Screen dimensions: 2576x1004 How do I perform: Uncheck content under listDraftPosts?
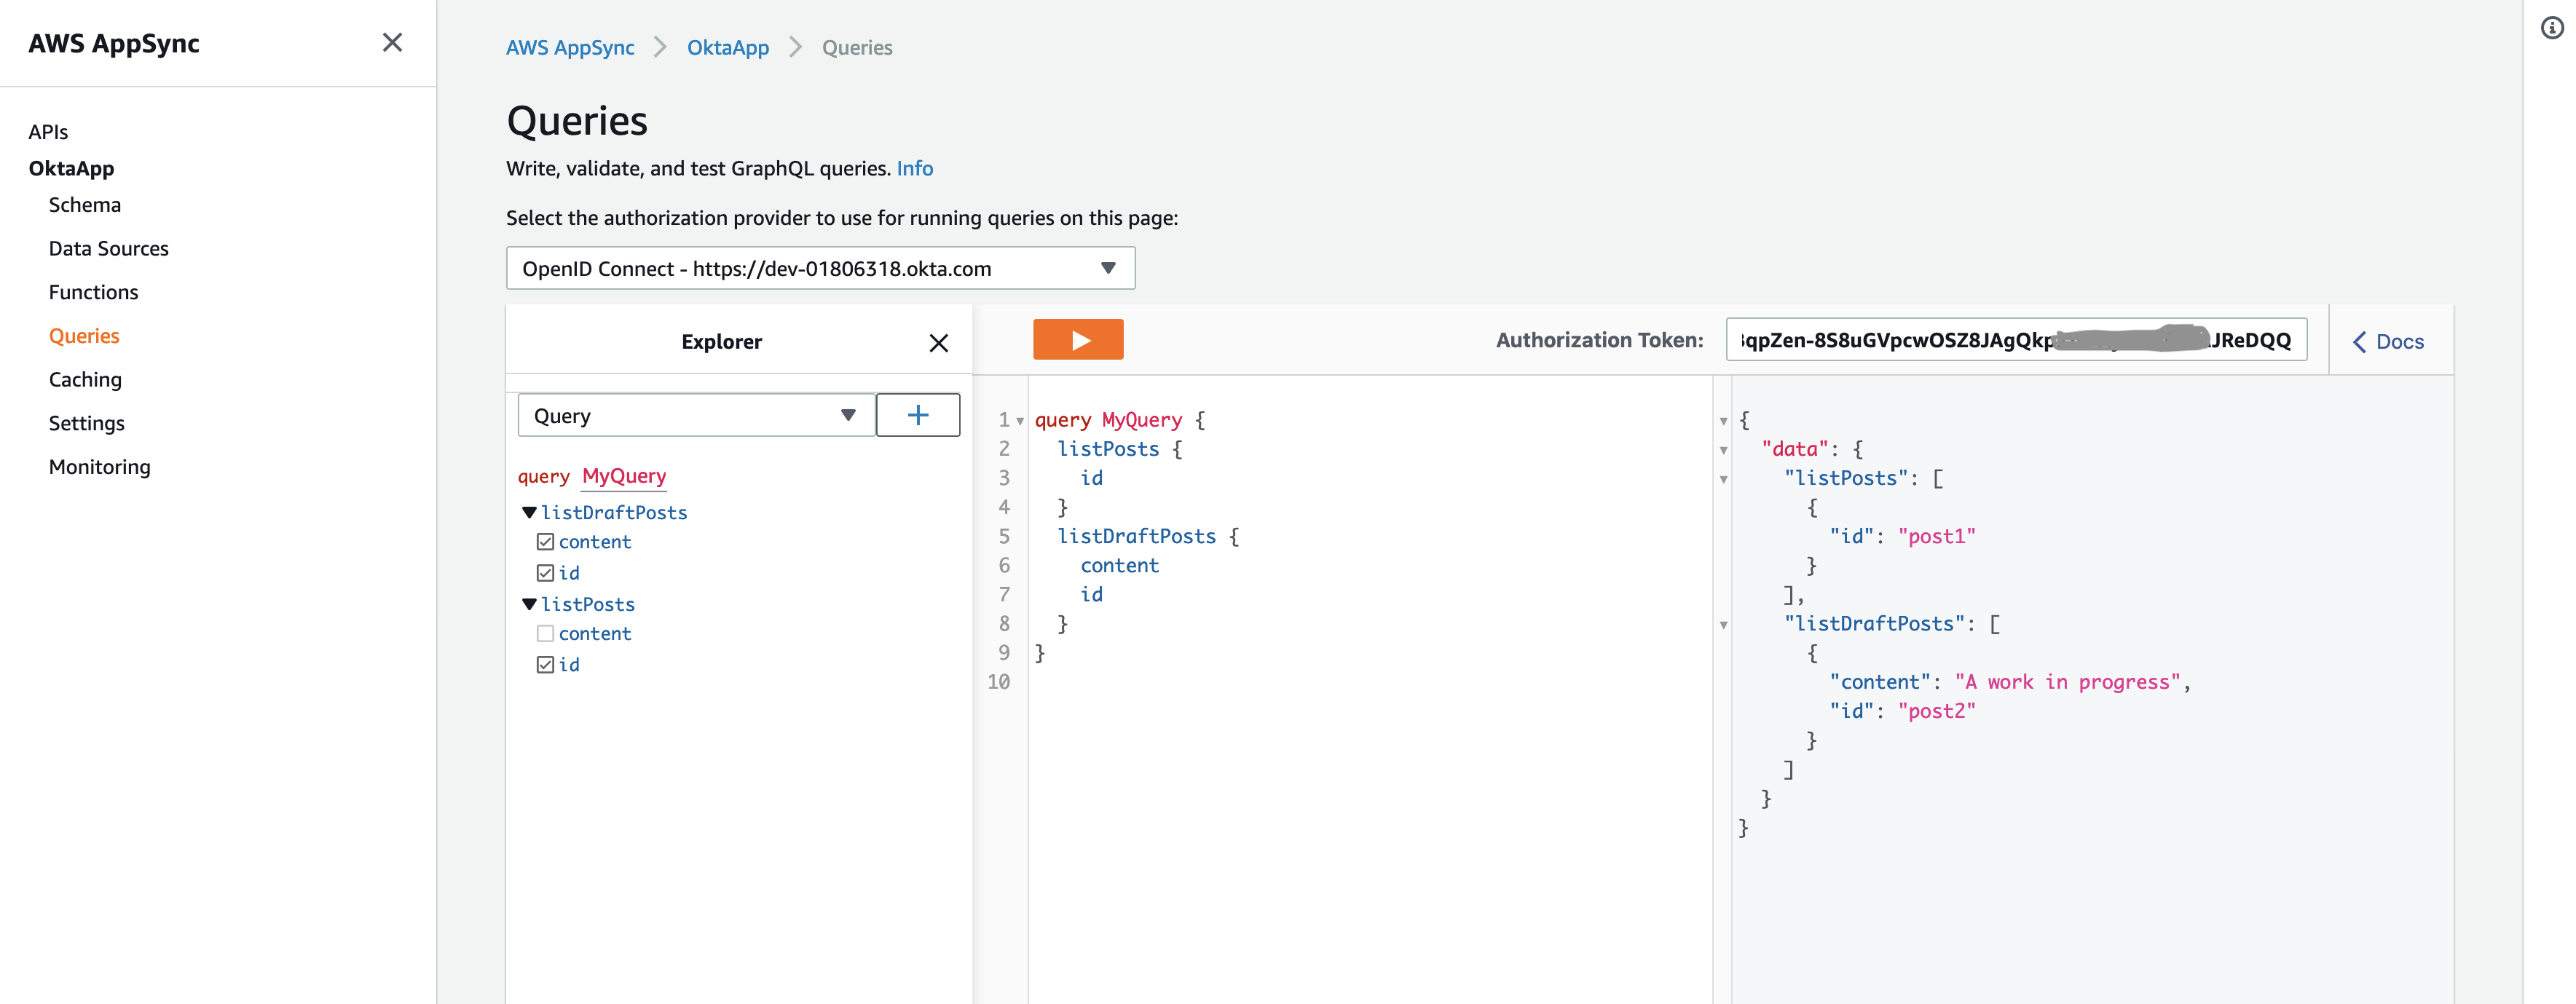tap(545, 542)
